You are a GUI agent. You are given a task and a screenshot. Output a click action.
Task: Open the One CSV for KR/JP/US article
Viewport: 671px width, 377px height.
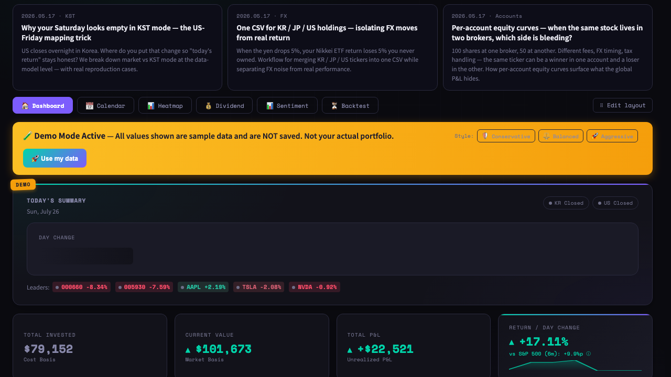click(x=332, y=47)
